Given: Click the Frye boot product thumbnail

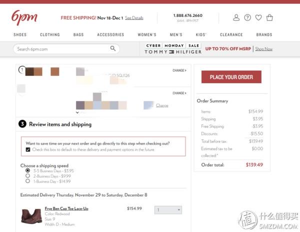Looking at the screenshot, I should coord(31,216).
